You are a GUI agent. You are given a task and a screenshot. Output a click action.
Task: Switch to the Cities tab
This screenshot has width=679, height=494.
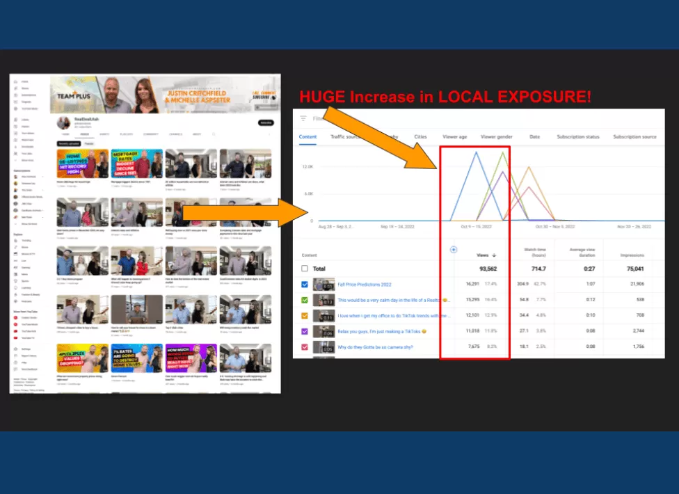point(420,137)
